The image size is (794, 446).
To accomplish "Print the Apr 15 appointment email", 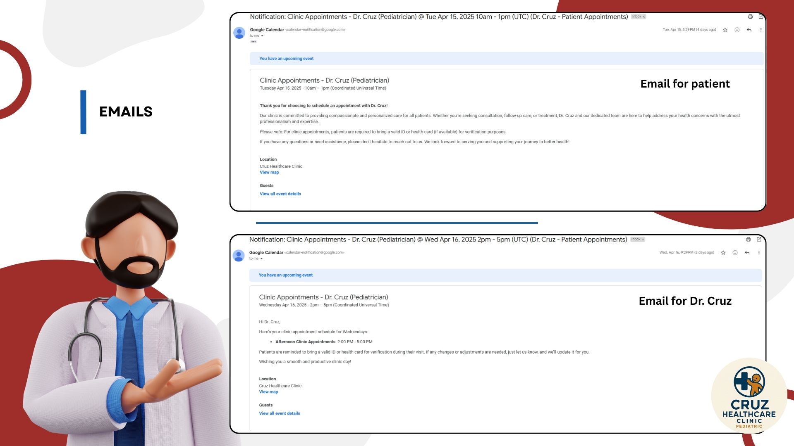I will tap(750, 17).
